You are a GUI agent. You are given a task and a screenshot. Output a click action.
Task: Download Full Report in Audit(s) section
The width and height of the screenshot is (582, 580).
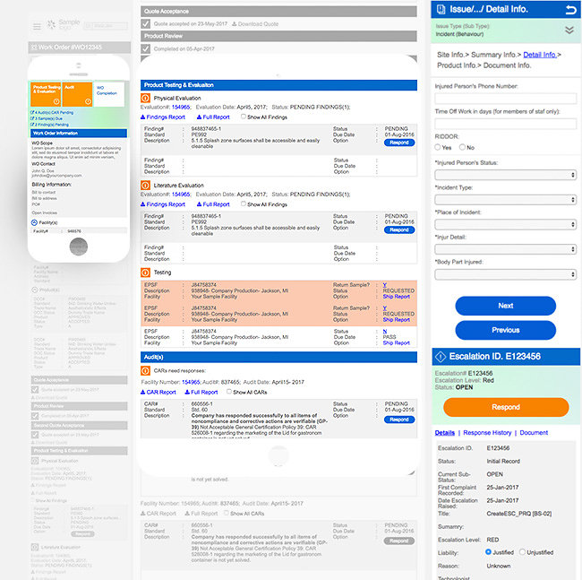201,392
